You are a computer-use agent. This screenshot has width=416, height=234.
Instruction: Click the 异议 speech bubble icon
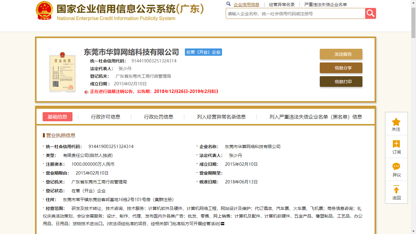(x=396, y=167)
